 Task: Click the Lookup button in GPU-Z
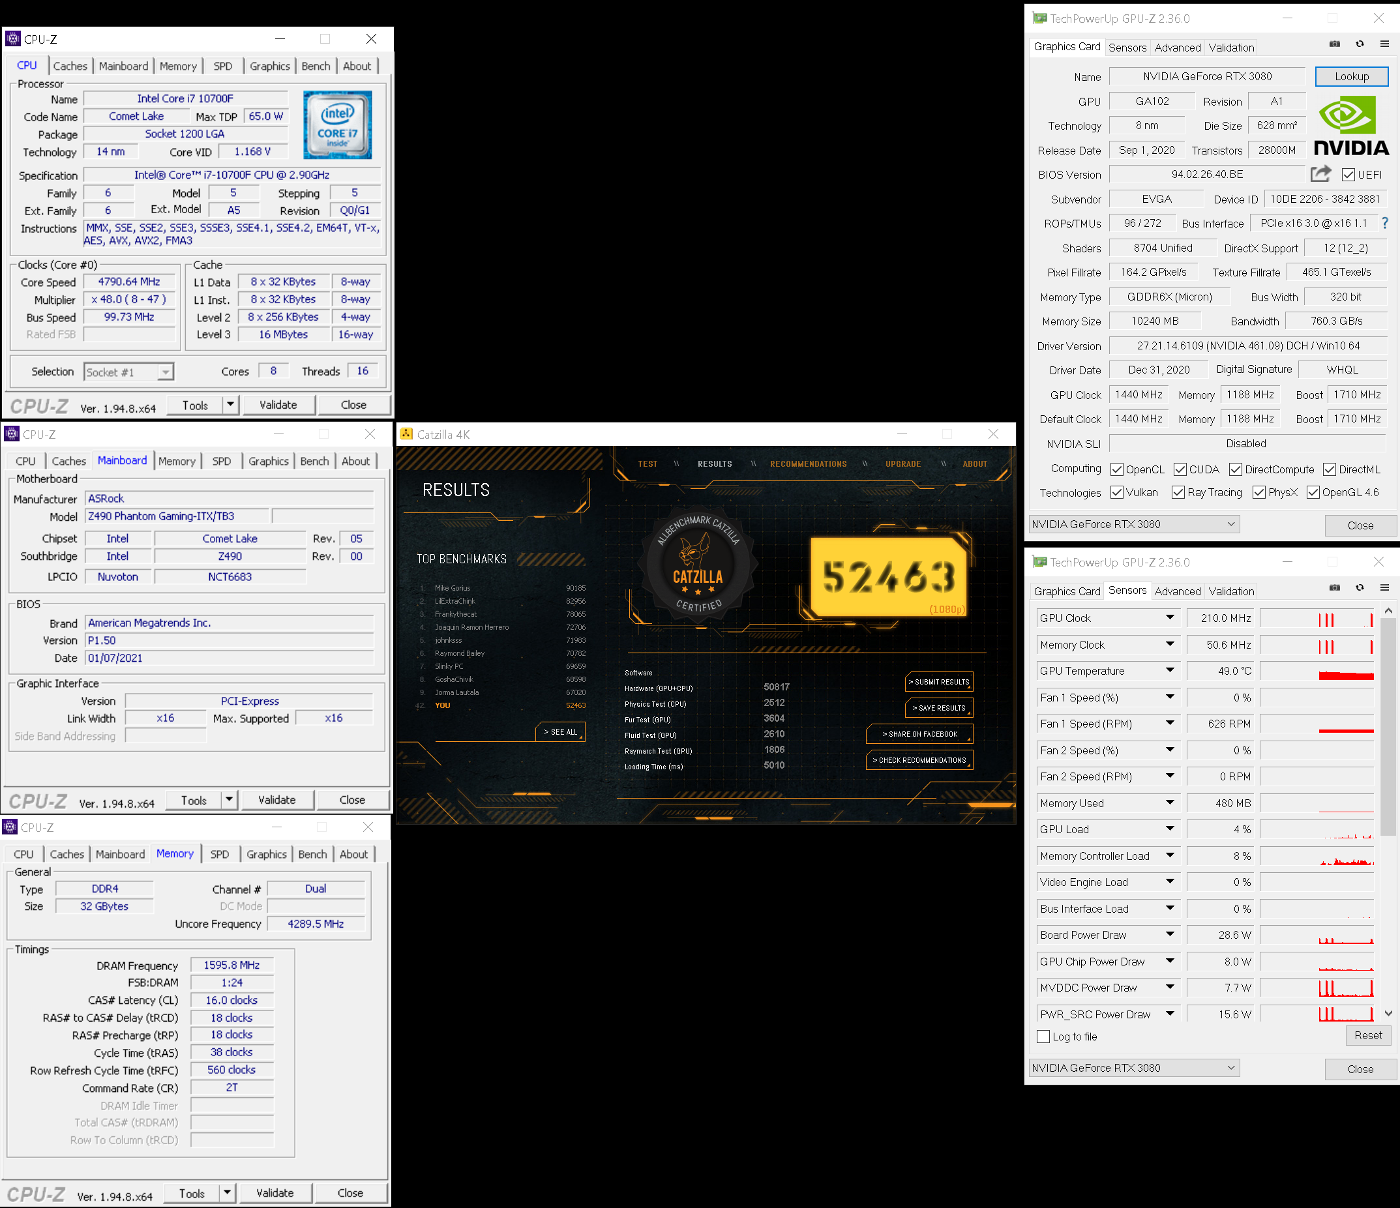pos(1351,76)
